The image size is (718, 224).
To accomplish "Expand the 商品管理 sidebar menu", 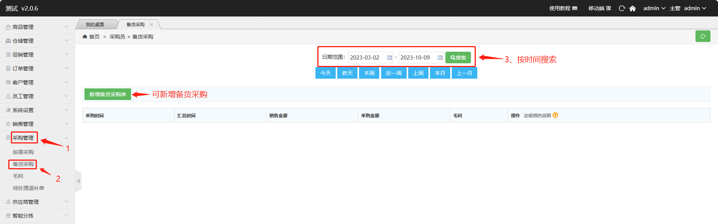I will click(x=37, y=27).
